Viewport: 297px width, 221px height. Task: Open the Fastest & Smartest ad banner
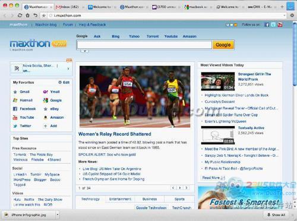point(240,198)
